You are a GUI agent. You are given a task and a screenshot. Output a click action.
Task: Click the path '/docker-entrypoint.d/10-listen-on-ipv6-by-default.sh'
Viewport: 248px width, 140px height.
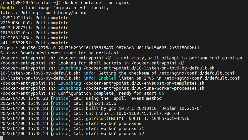coord(149,68)
